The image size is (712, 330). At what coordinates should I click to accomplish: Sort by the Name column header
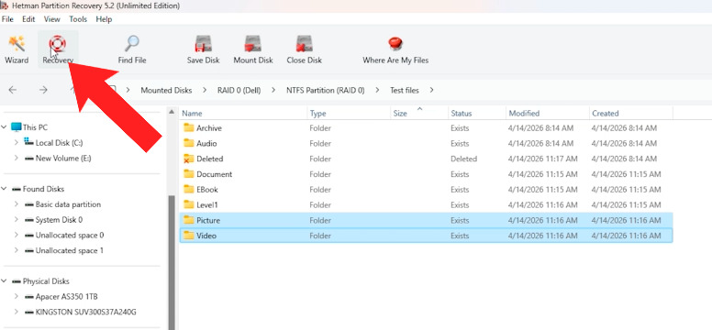243,114
